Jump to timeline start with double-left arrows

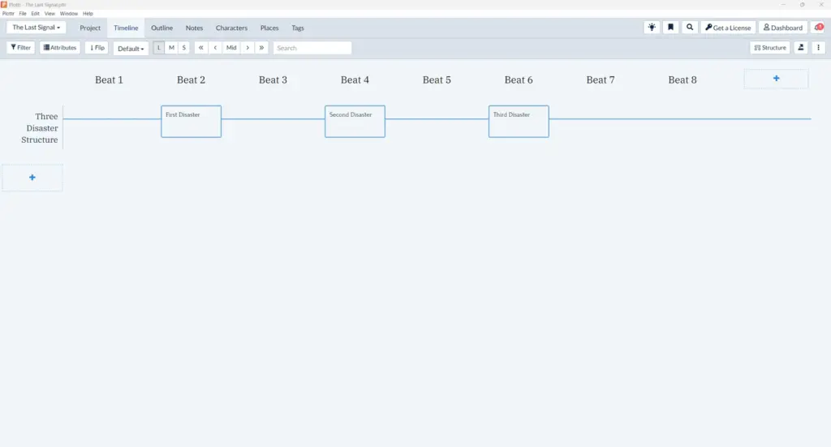[201, 48]
